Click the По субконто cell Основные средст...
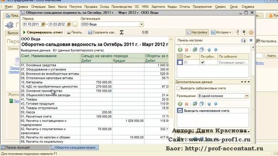Viewport: 278px width, 156px height. click(x=233, y=62)
